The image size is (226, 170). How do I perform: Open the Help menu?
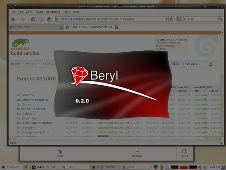tap(76, 12)
